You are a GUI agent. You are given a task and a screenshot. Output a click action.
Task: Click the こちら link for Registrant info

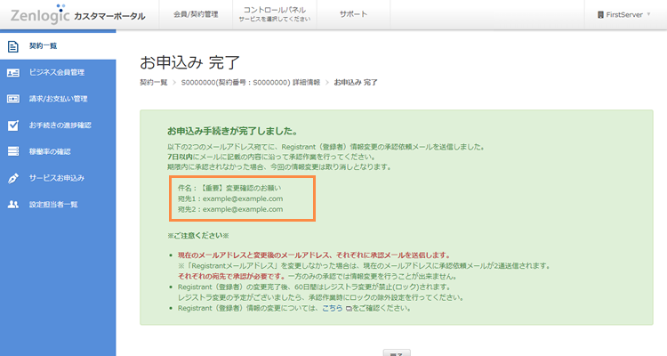coord(333,308)
